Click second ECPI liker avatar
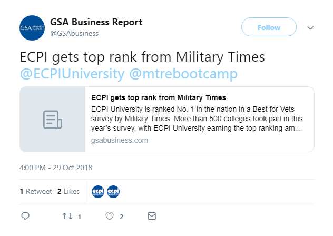 tap(113, 192)
